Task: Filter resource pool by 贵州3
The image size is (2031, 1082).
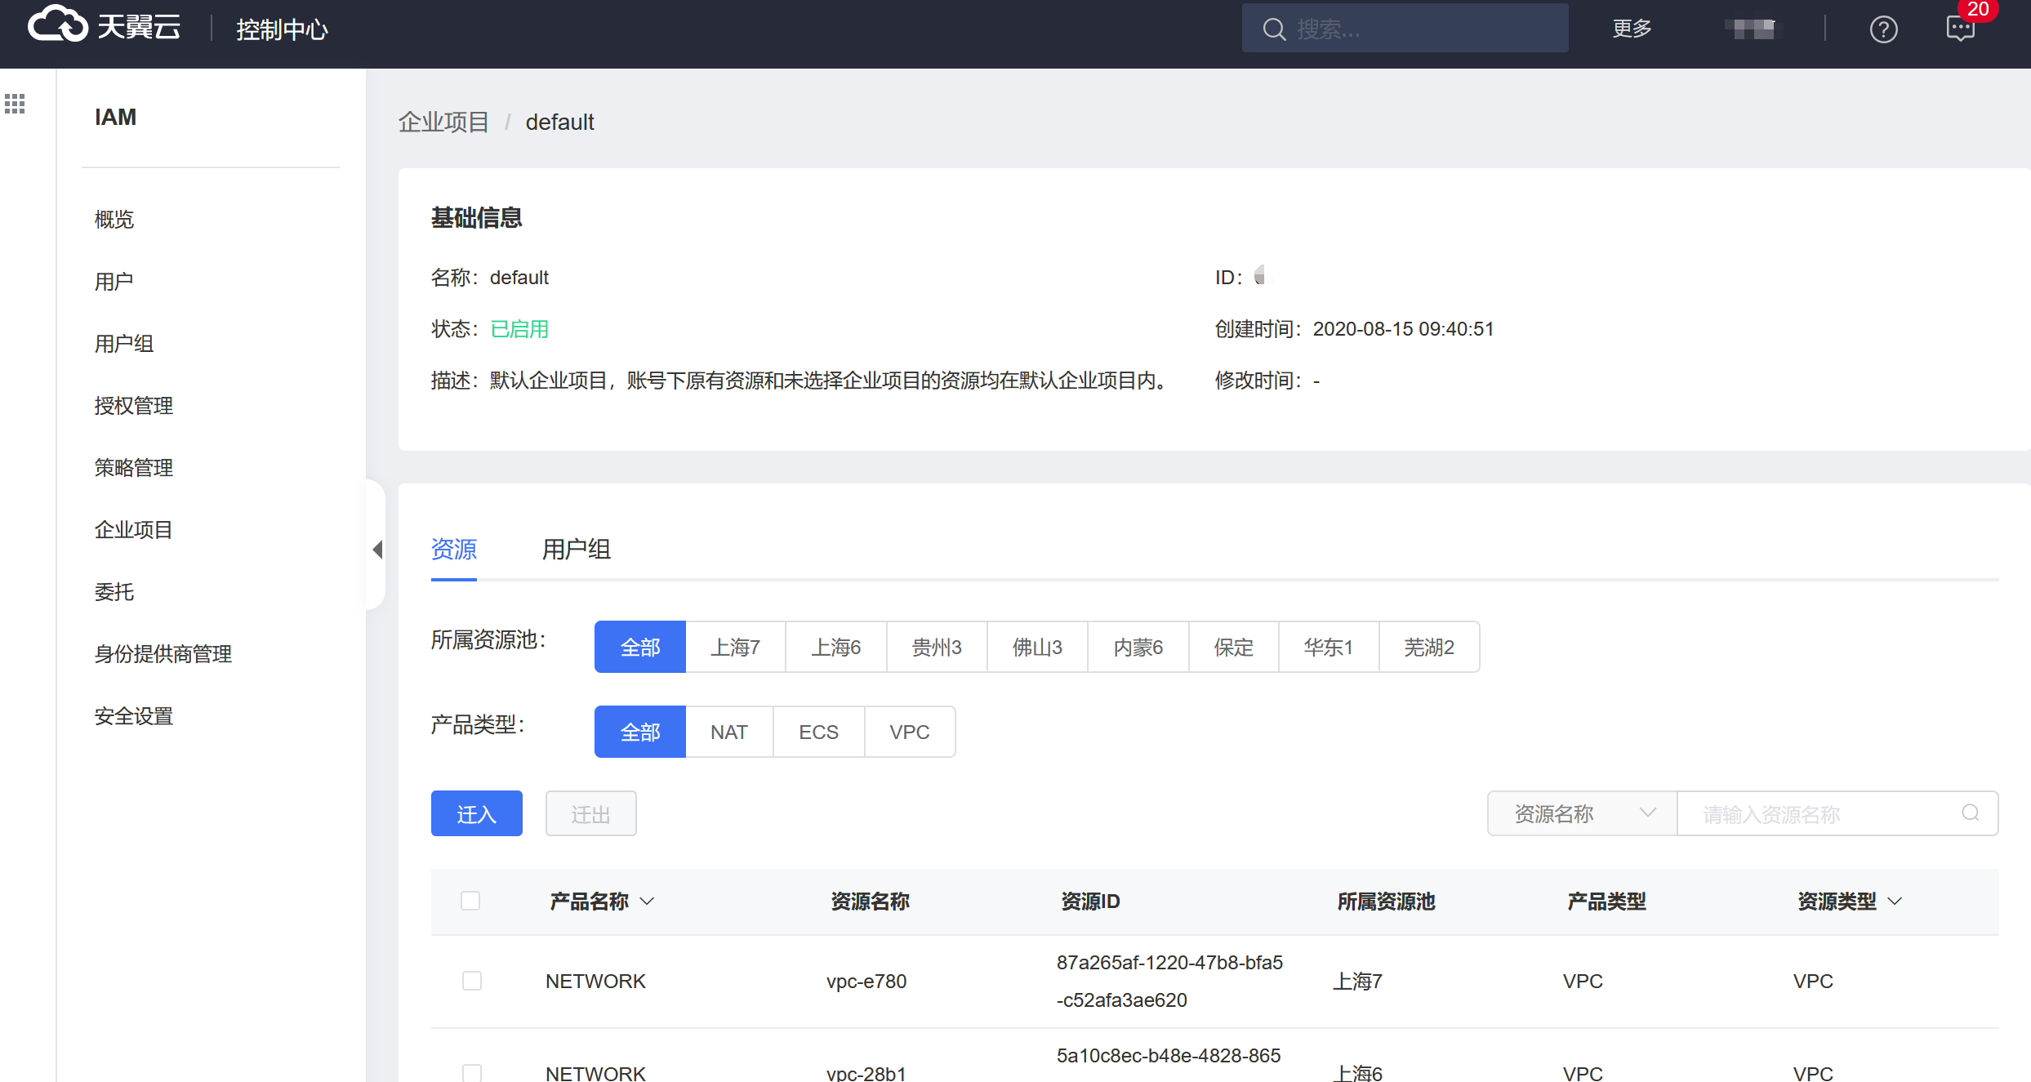Action: tap(937, 647)
